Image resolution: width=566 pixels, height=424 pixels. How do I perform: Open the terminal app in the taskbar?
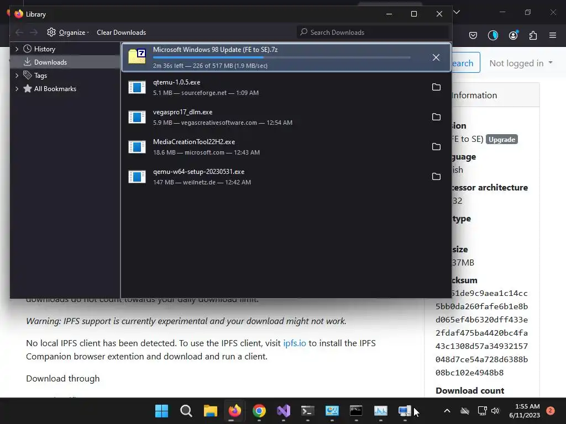(308, 411)
